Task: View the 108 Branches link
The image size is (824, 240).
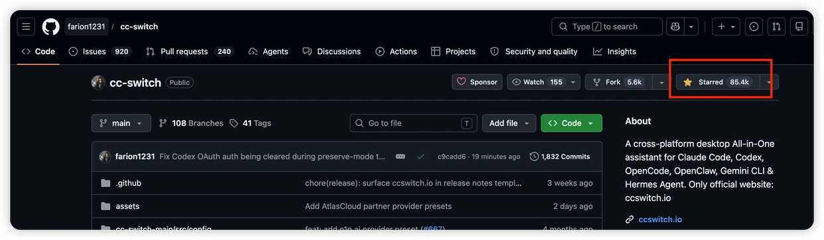Action: pyautogui.click(x=191, y=123)
